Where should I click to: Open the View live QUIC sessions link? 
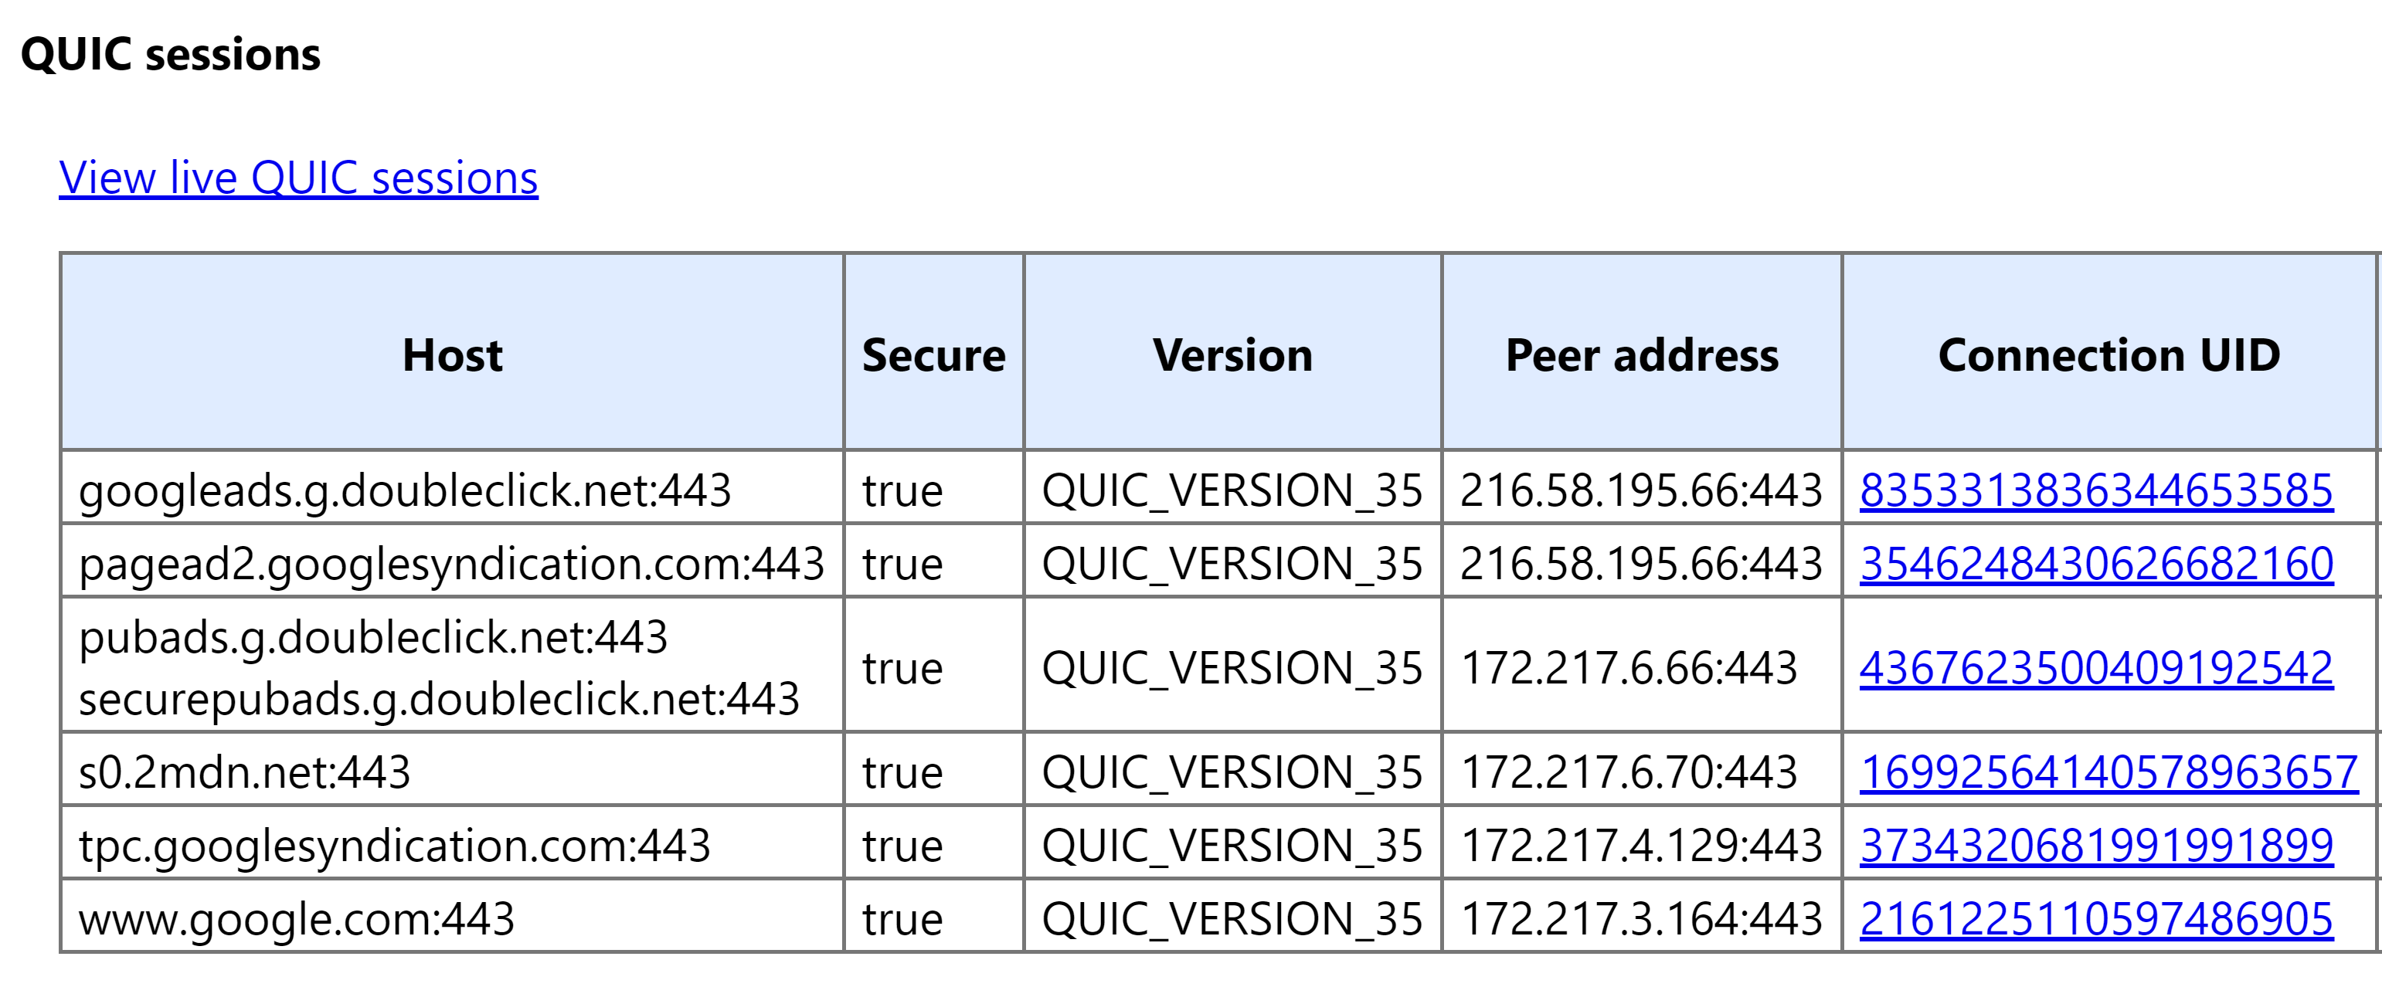tap(297, 178)
